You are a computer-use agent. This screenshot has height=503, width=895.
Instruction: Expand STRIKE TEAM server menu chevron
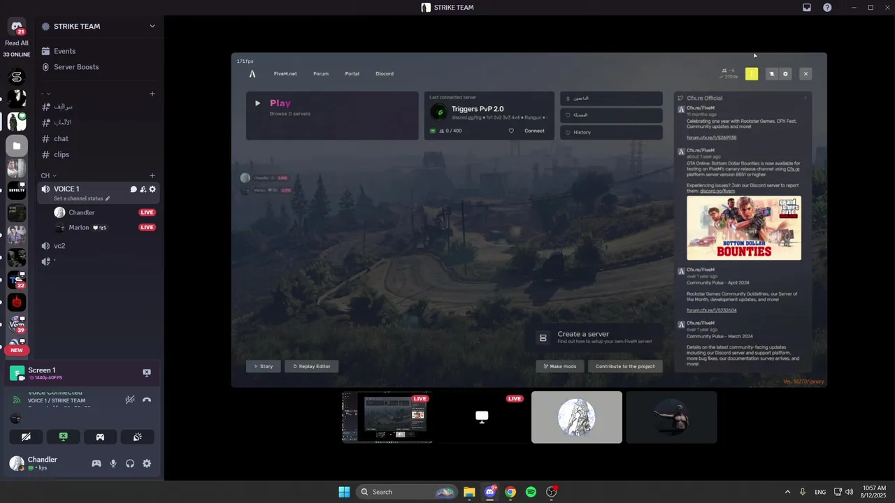click(x=152, y=27)
